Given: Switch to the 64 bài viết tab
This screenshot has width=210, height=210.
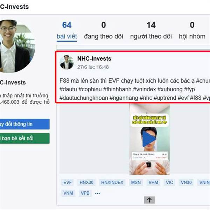Looking at the screenshot, I should tap(67, 31).
